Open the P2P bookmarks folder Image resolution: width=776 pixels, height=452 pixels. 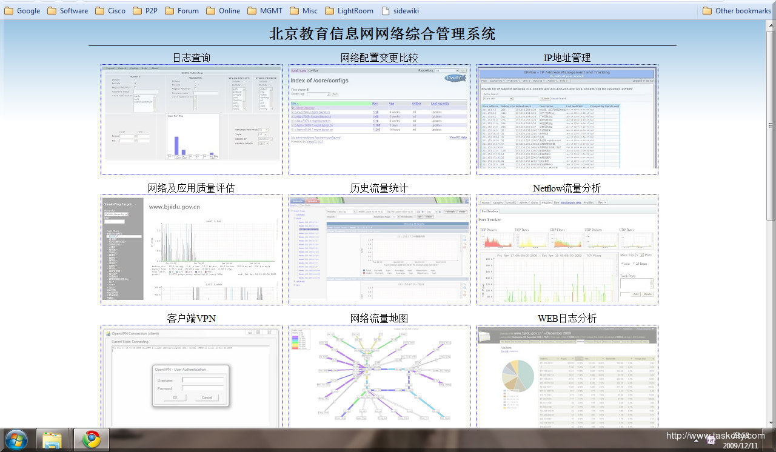145,10
